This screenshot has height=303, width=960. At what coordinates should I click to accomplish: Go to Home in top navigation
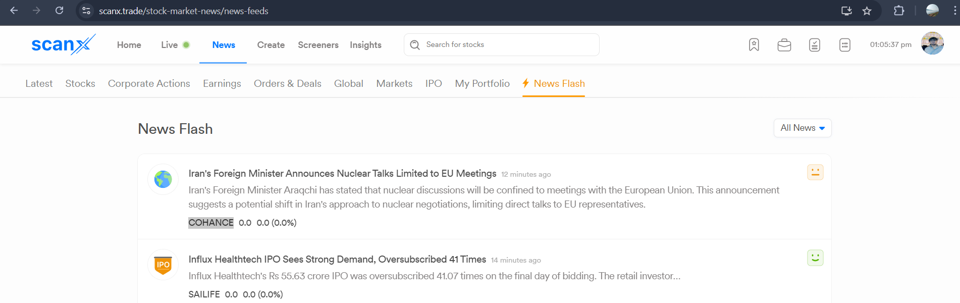click(129, 45)
